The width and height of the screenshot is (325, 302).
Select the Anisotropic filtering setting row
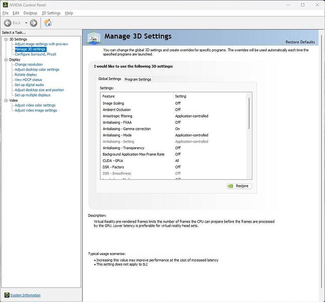point(118,116)
